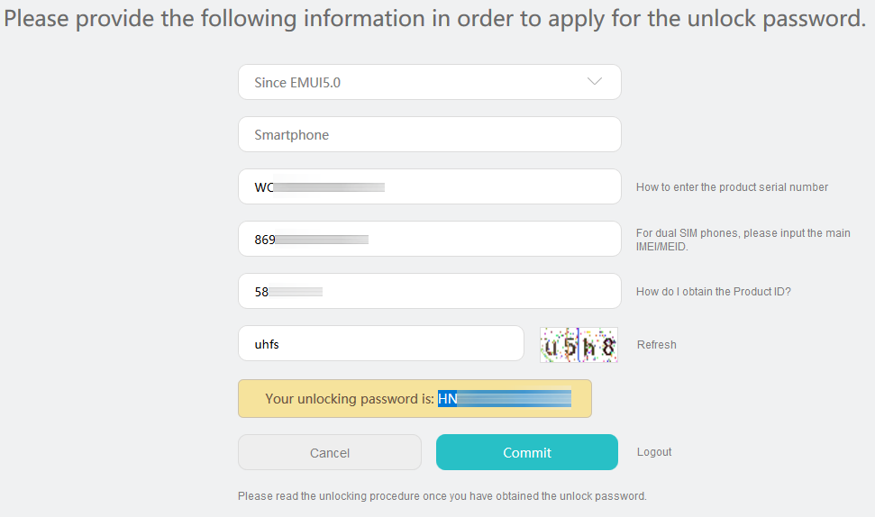Select the Smartphone device type field
The height and width of the screenshot is (517, 875).
pyautogui.click(x=429, y=134)
